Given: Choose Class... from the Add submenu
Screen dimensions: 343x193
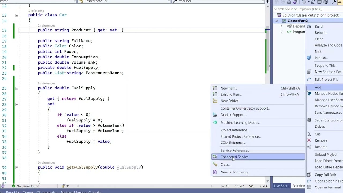Looking at the screenshot, I should tap(258, 164).
